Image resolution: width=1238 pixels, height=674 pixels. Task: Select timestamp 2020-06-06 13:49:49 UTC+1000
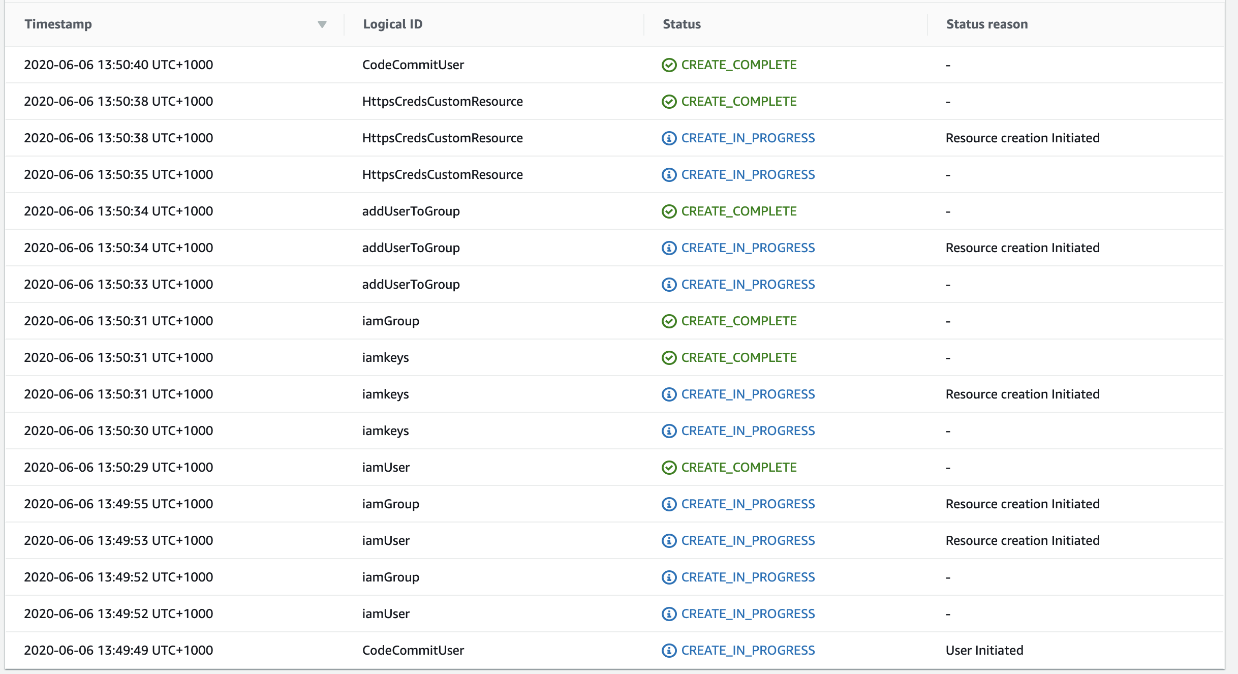click(118, 651)
